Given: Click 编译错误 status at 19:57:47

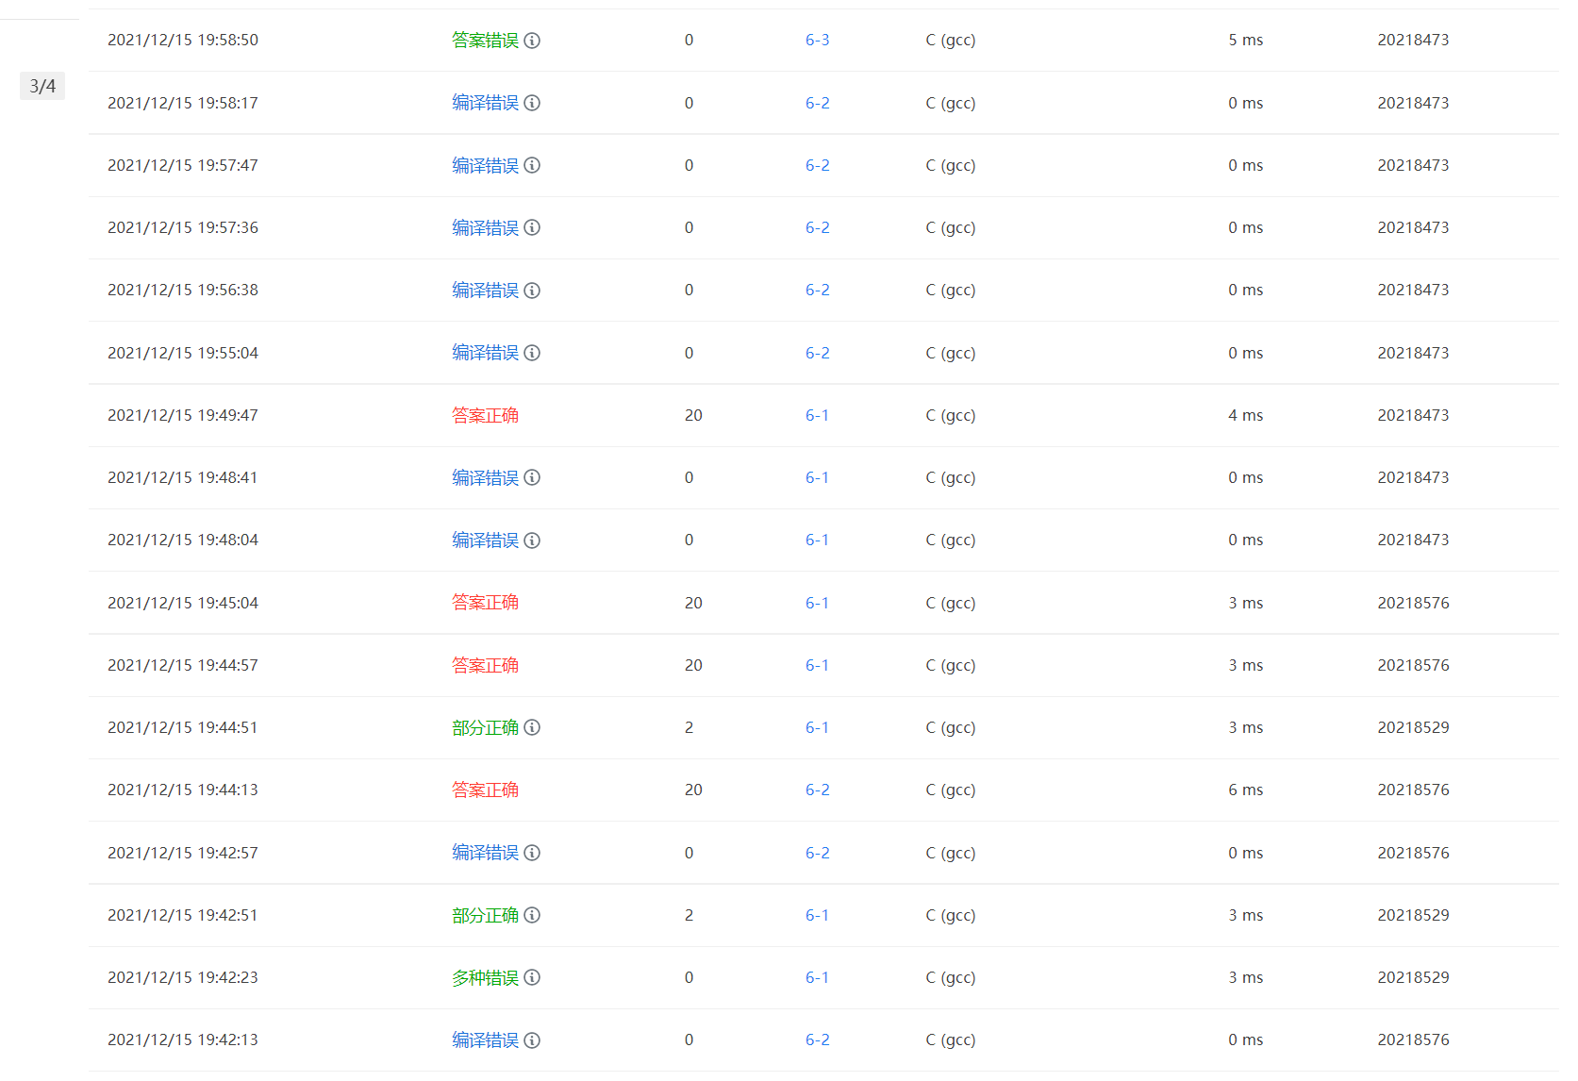Looking at the screenshot, I should coord(485,165).
